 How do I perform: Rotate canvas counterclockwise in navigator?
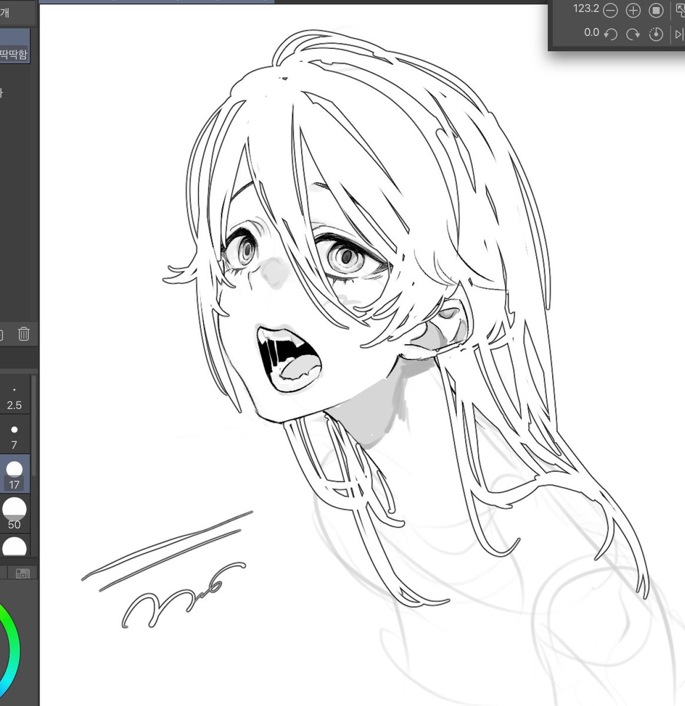pyautogui.click(x=610, y=34)
